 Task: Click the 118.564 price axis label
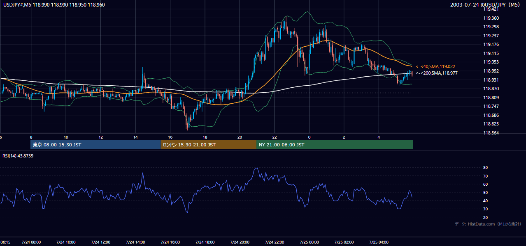[x=491, y=133]
